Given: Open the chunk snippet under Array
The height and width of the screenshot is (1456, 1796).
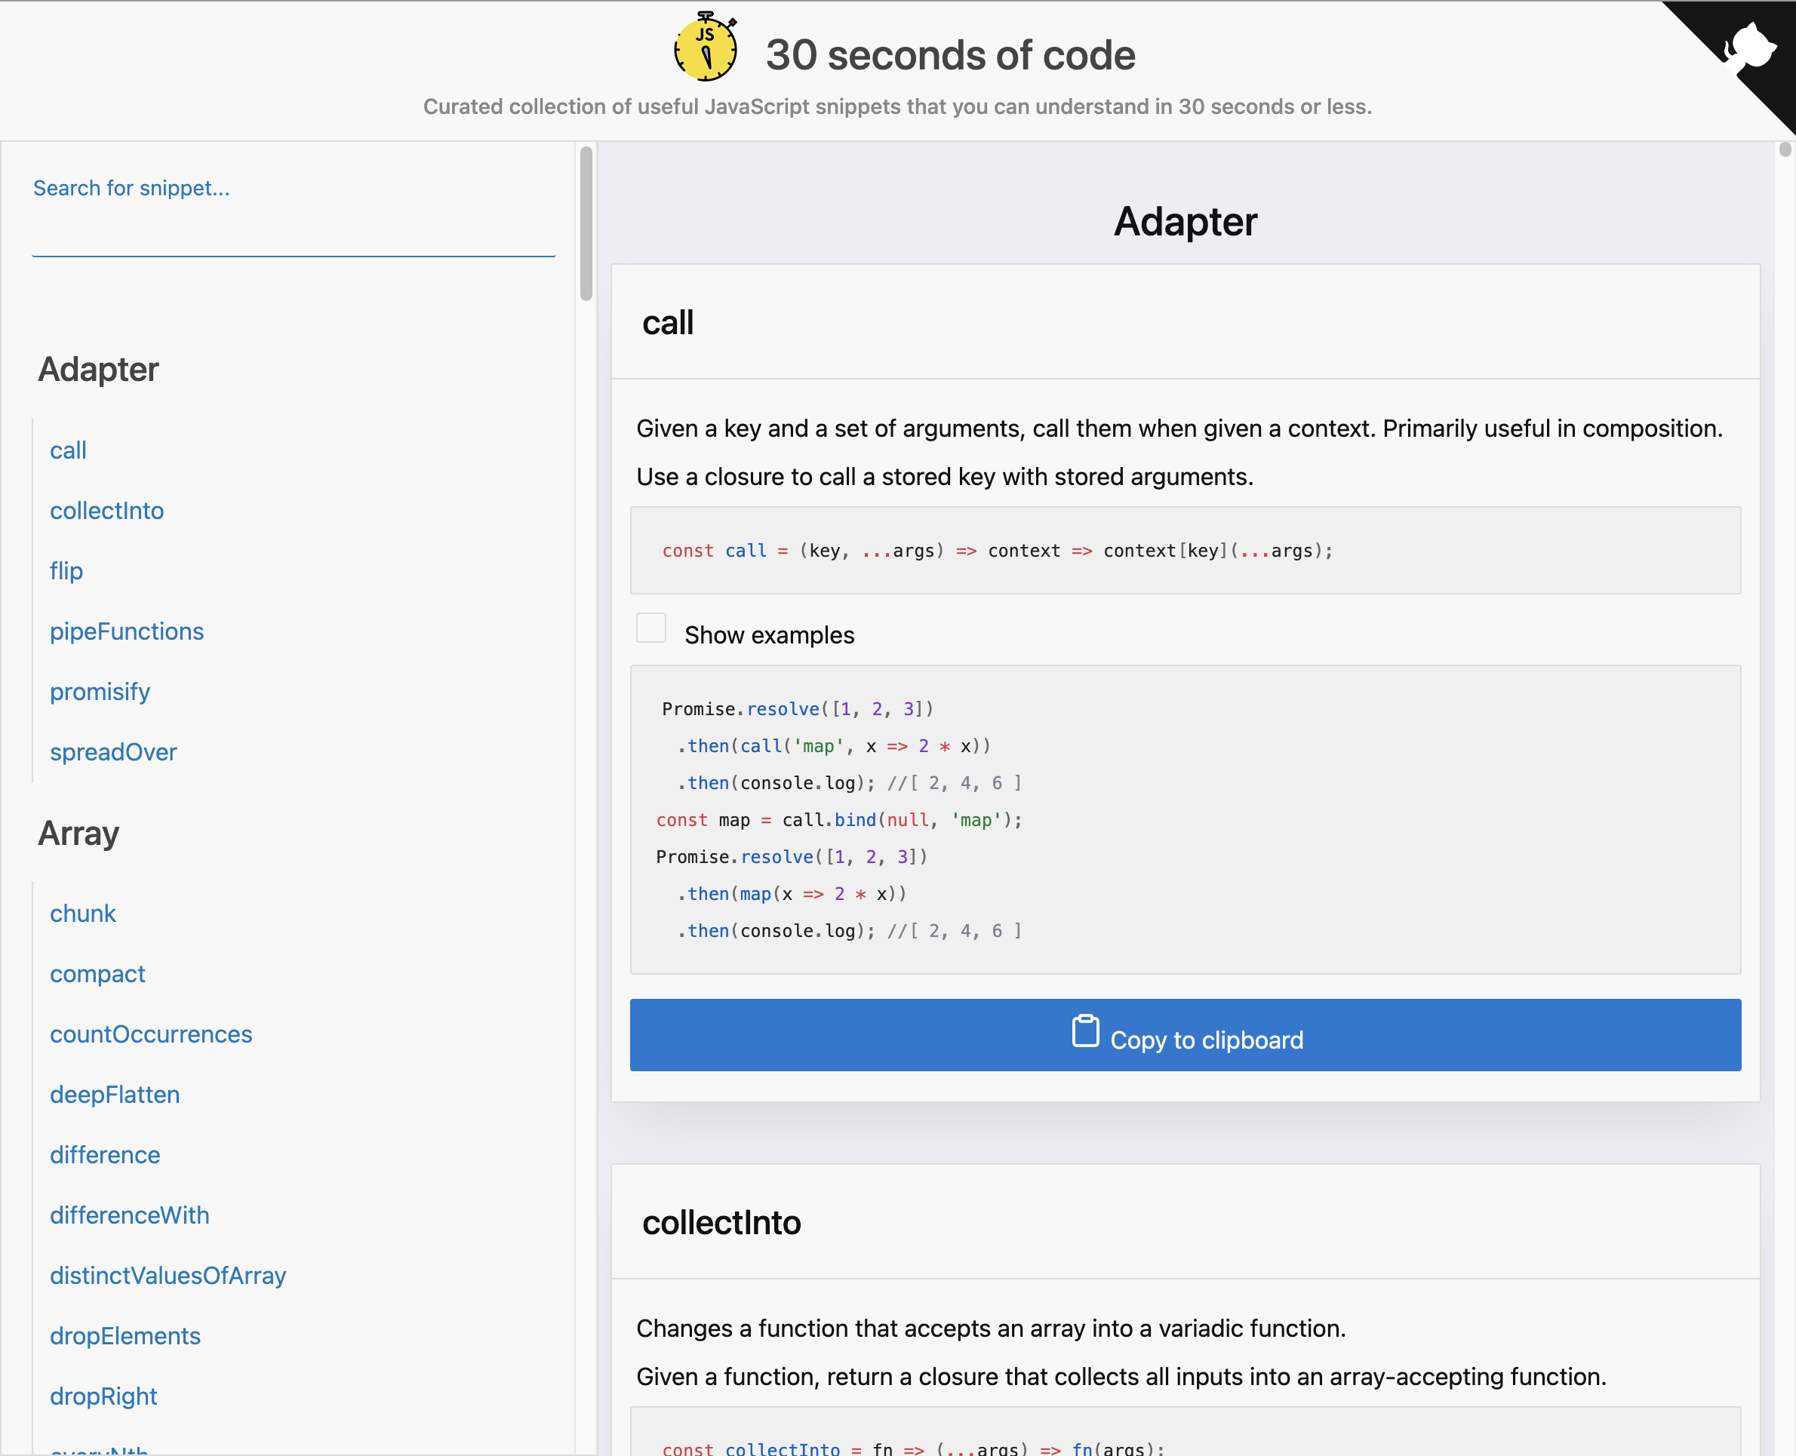Looking at the screenshot, I should point(83,914).
